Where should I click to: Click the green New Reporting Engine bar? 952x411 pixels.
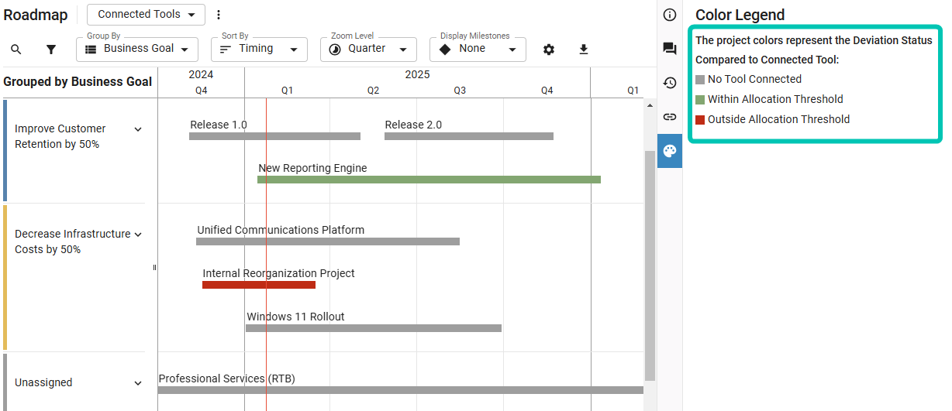click(x=429, y=180)
